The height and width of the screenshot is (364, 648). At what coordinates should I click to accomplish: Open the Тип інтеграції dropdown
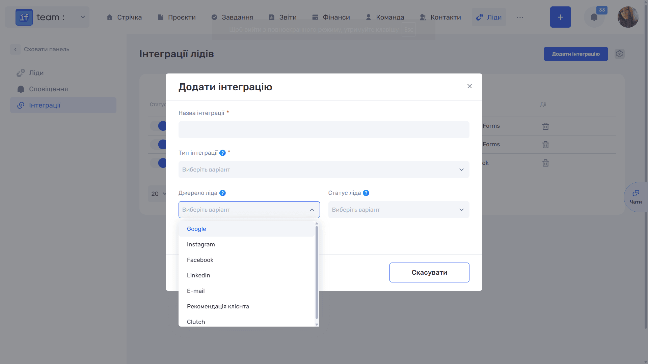pos(324,170)
